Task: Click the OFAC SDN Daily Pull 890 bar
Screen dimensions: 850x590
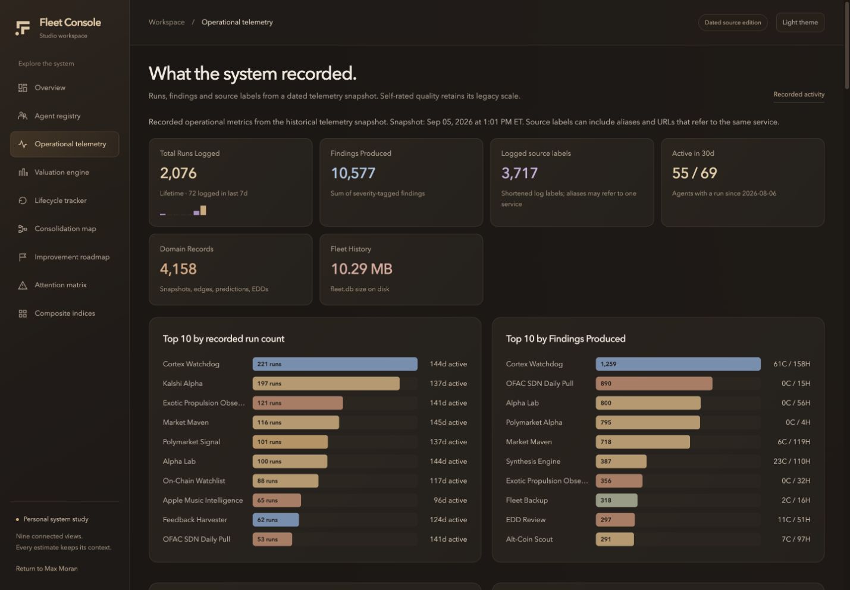Action: [x=654, y=384]
